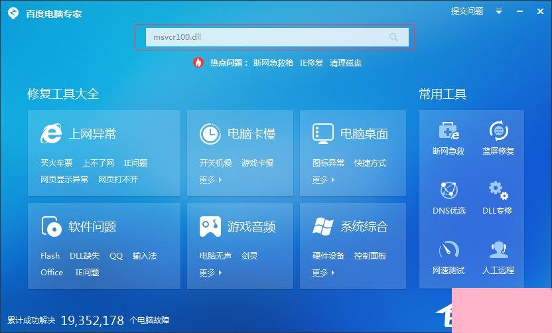This screenshot has width=552, height=333.
Task: Click the clock icon in 电脑卡慢
Action: (210, 134)
